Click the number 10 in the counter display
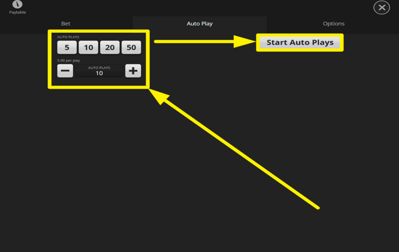This screenshot has width=399, height=252. coord(99,73)
